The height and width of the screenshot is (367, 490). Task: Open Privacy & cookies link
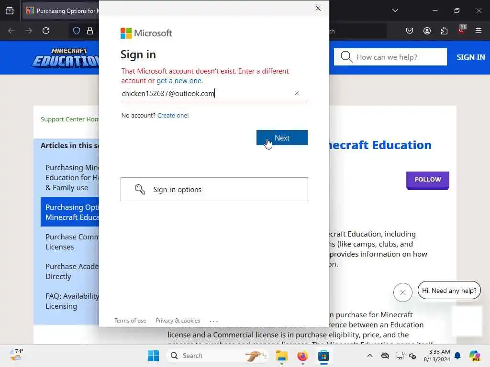178,321
